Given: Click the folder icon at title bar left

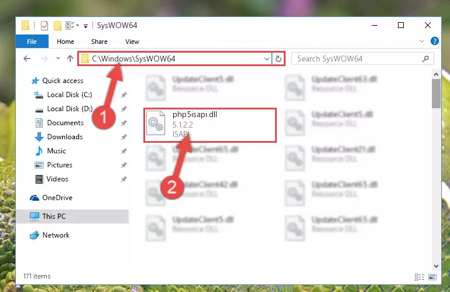Looking at the screenshot, I should (25, 25).
